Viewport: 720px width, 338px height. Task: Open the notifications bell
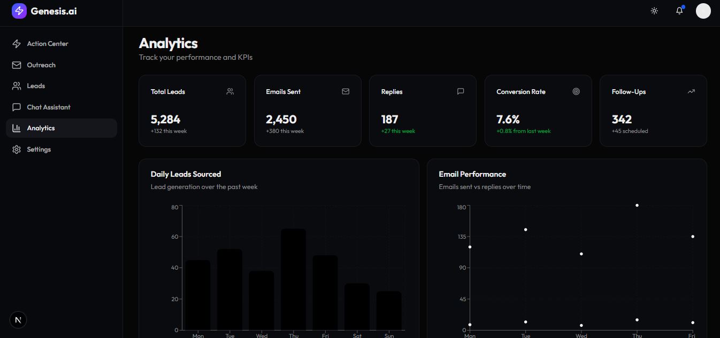pyautogui.click(x=679, y=11)
